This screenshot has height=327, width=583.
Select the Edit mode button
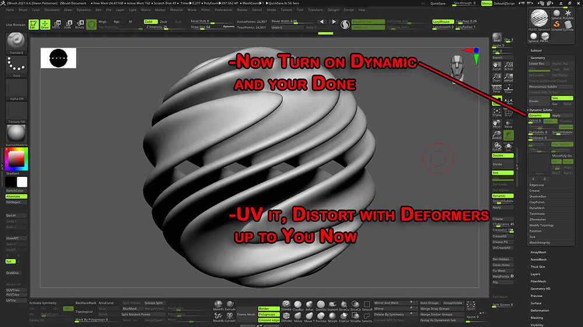(x=33, y=25)
